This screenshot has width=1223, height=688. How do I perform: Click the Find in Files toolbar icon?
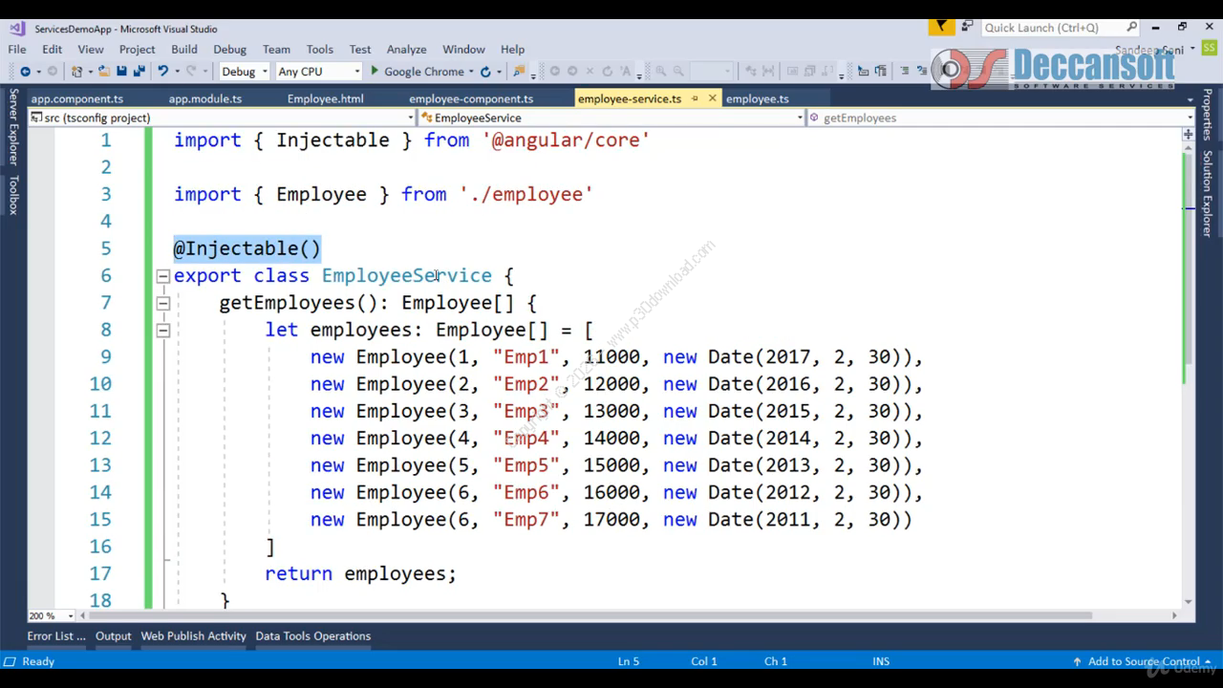(x=519, y=72)
